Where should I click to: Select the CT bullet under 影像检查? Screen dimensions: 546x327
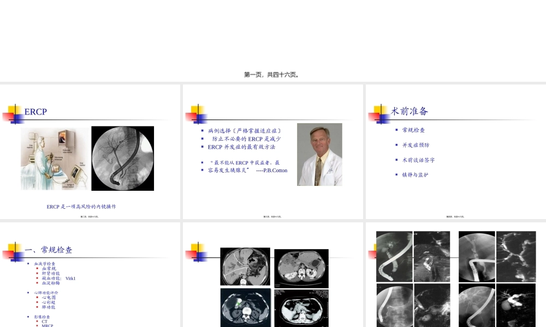point(43,321)
